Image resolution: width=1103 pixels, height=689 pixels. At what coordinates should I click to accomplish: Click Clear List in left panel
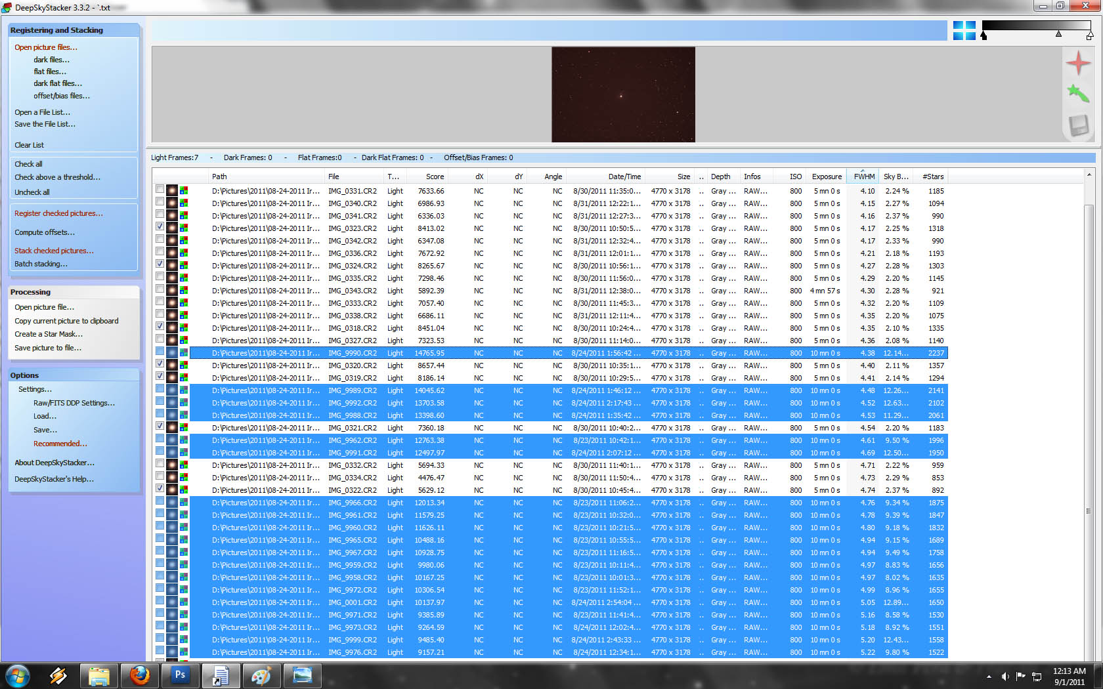[x=29, y=145]
